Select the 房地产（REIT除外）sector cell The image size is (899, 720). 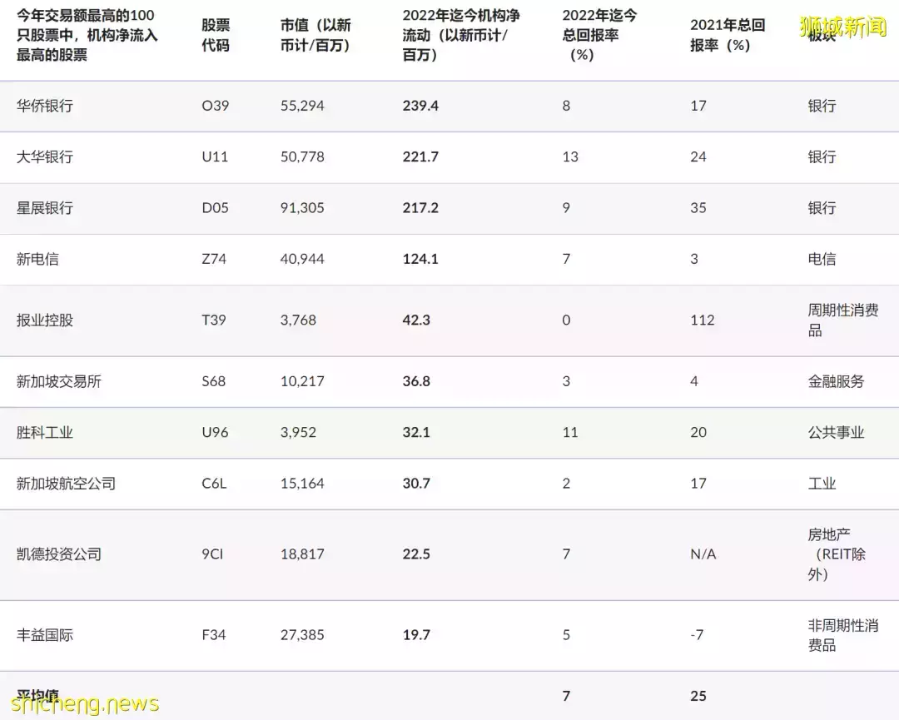tap(837, 555)
